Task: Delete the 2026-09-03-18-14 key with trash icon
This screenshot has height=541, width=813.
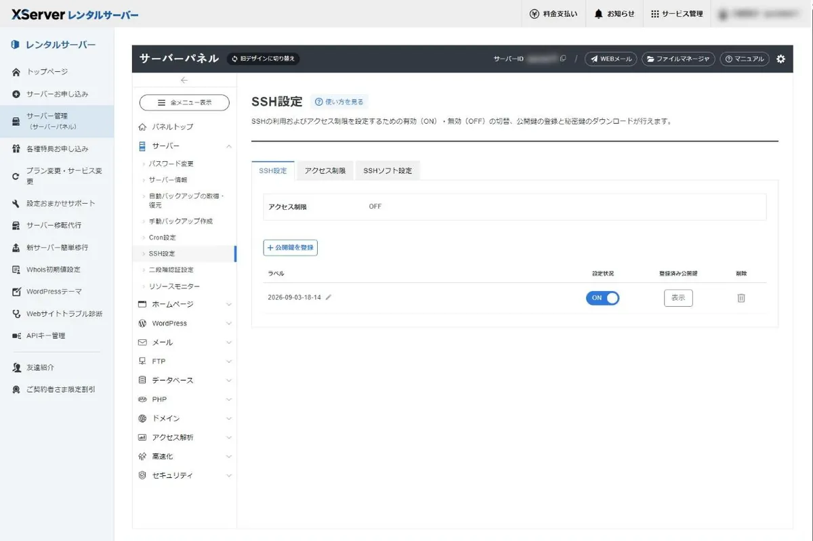Action: point(741,298)
